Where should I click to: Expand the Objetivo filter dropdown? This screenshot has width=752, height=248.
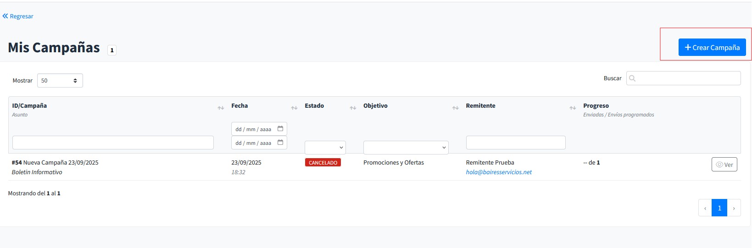click(x=406, y=148)
